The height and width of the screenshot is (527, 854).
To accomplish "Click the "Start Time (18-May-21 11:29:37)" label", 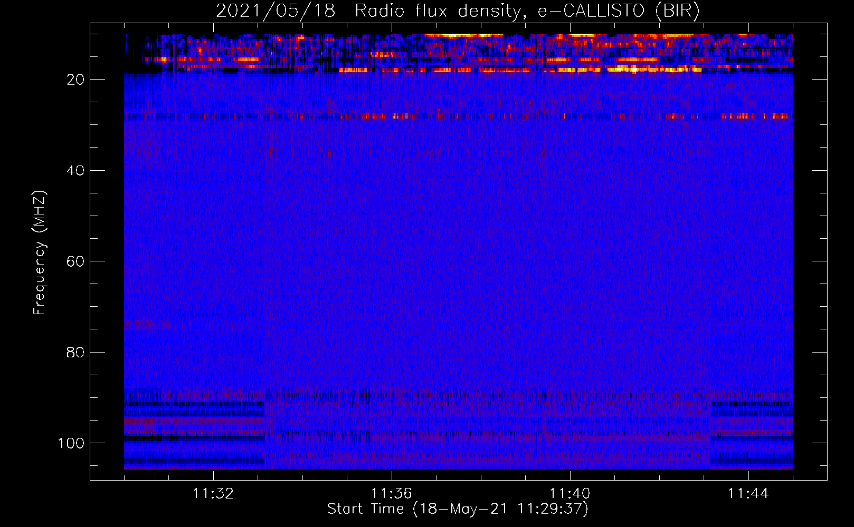I will click(458, 509).
